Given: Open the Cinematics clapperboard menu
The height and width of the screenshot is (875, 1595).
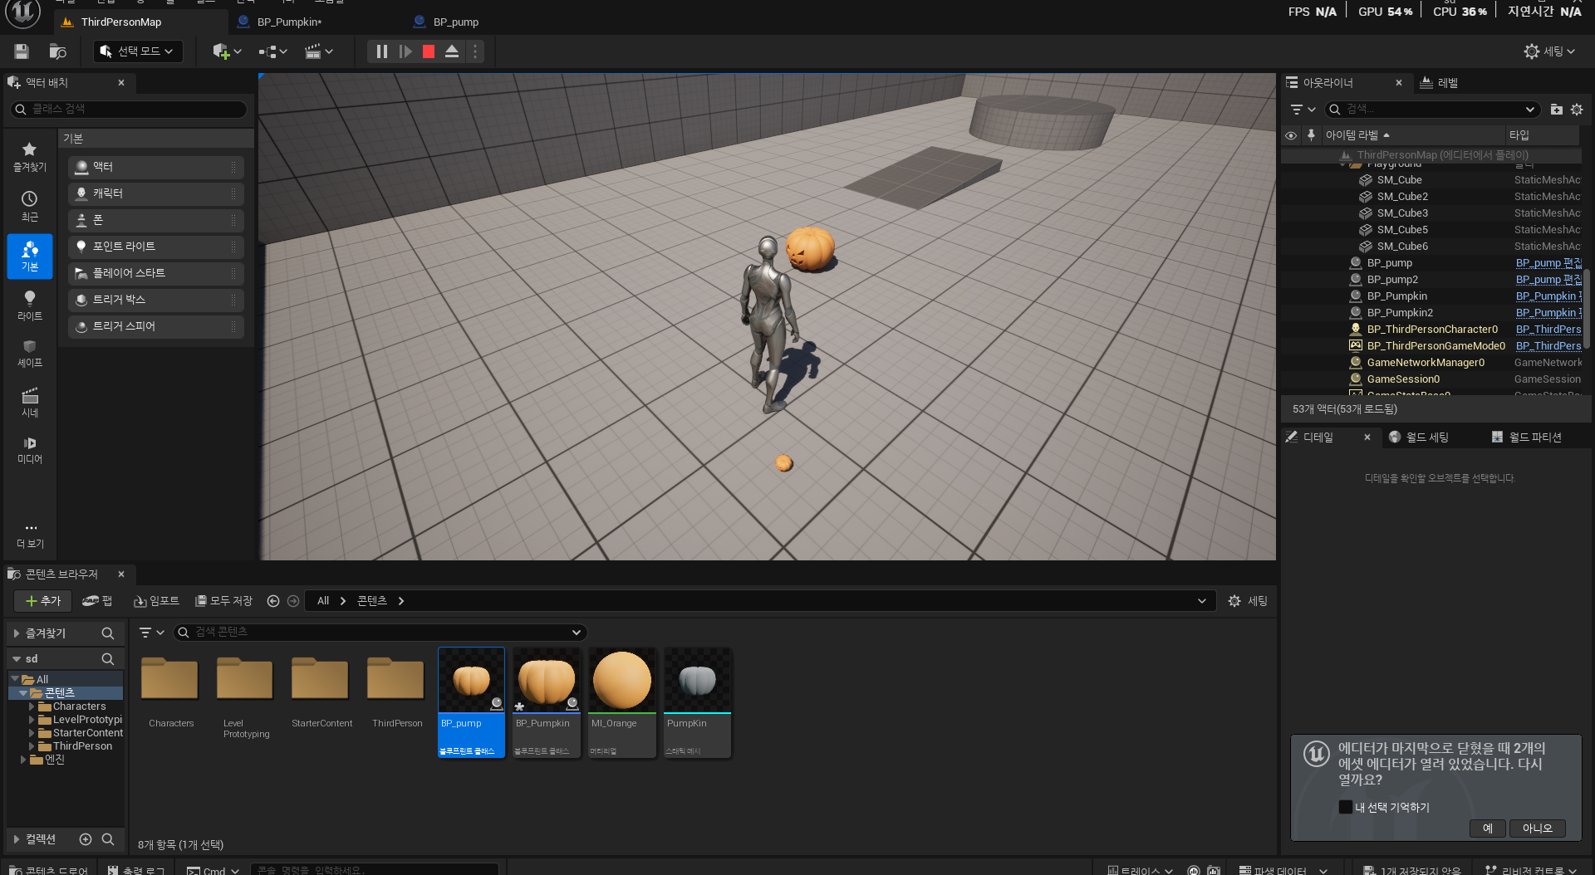Looking at the screenshot, I should 318,51.
